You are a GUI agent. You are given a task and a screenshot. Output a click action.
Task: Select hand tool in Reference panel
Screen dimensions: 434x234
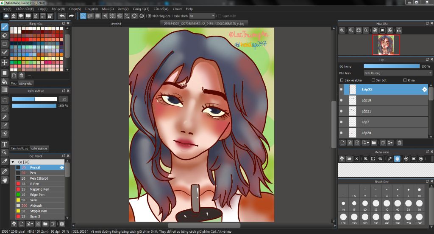click(397, 158)
